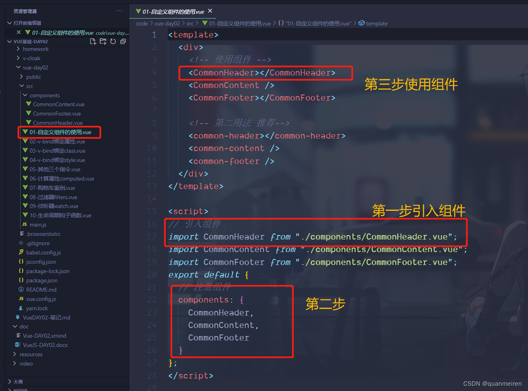Click the New Folder icon in Explorer toolbar
This screenshot has height=391, width=528.
(x=103, y=41)
